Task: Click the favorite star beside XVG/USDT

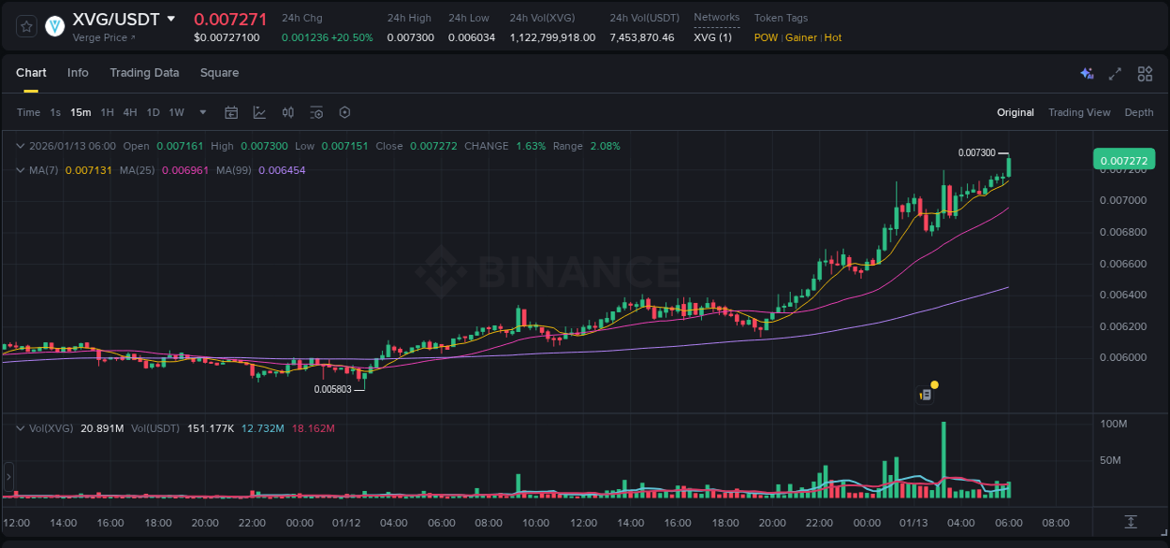Action: click(x=26, y=27)
